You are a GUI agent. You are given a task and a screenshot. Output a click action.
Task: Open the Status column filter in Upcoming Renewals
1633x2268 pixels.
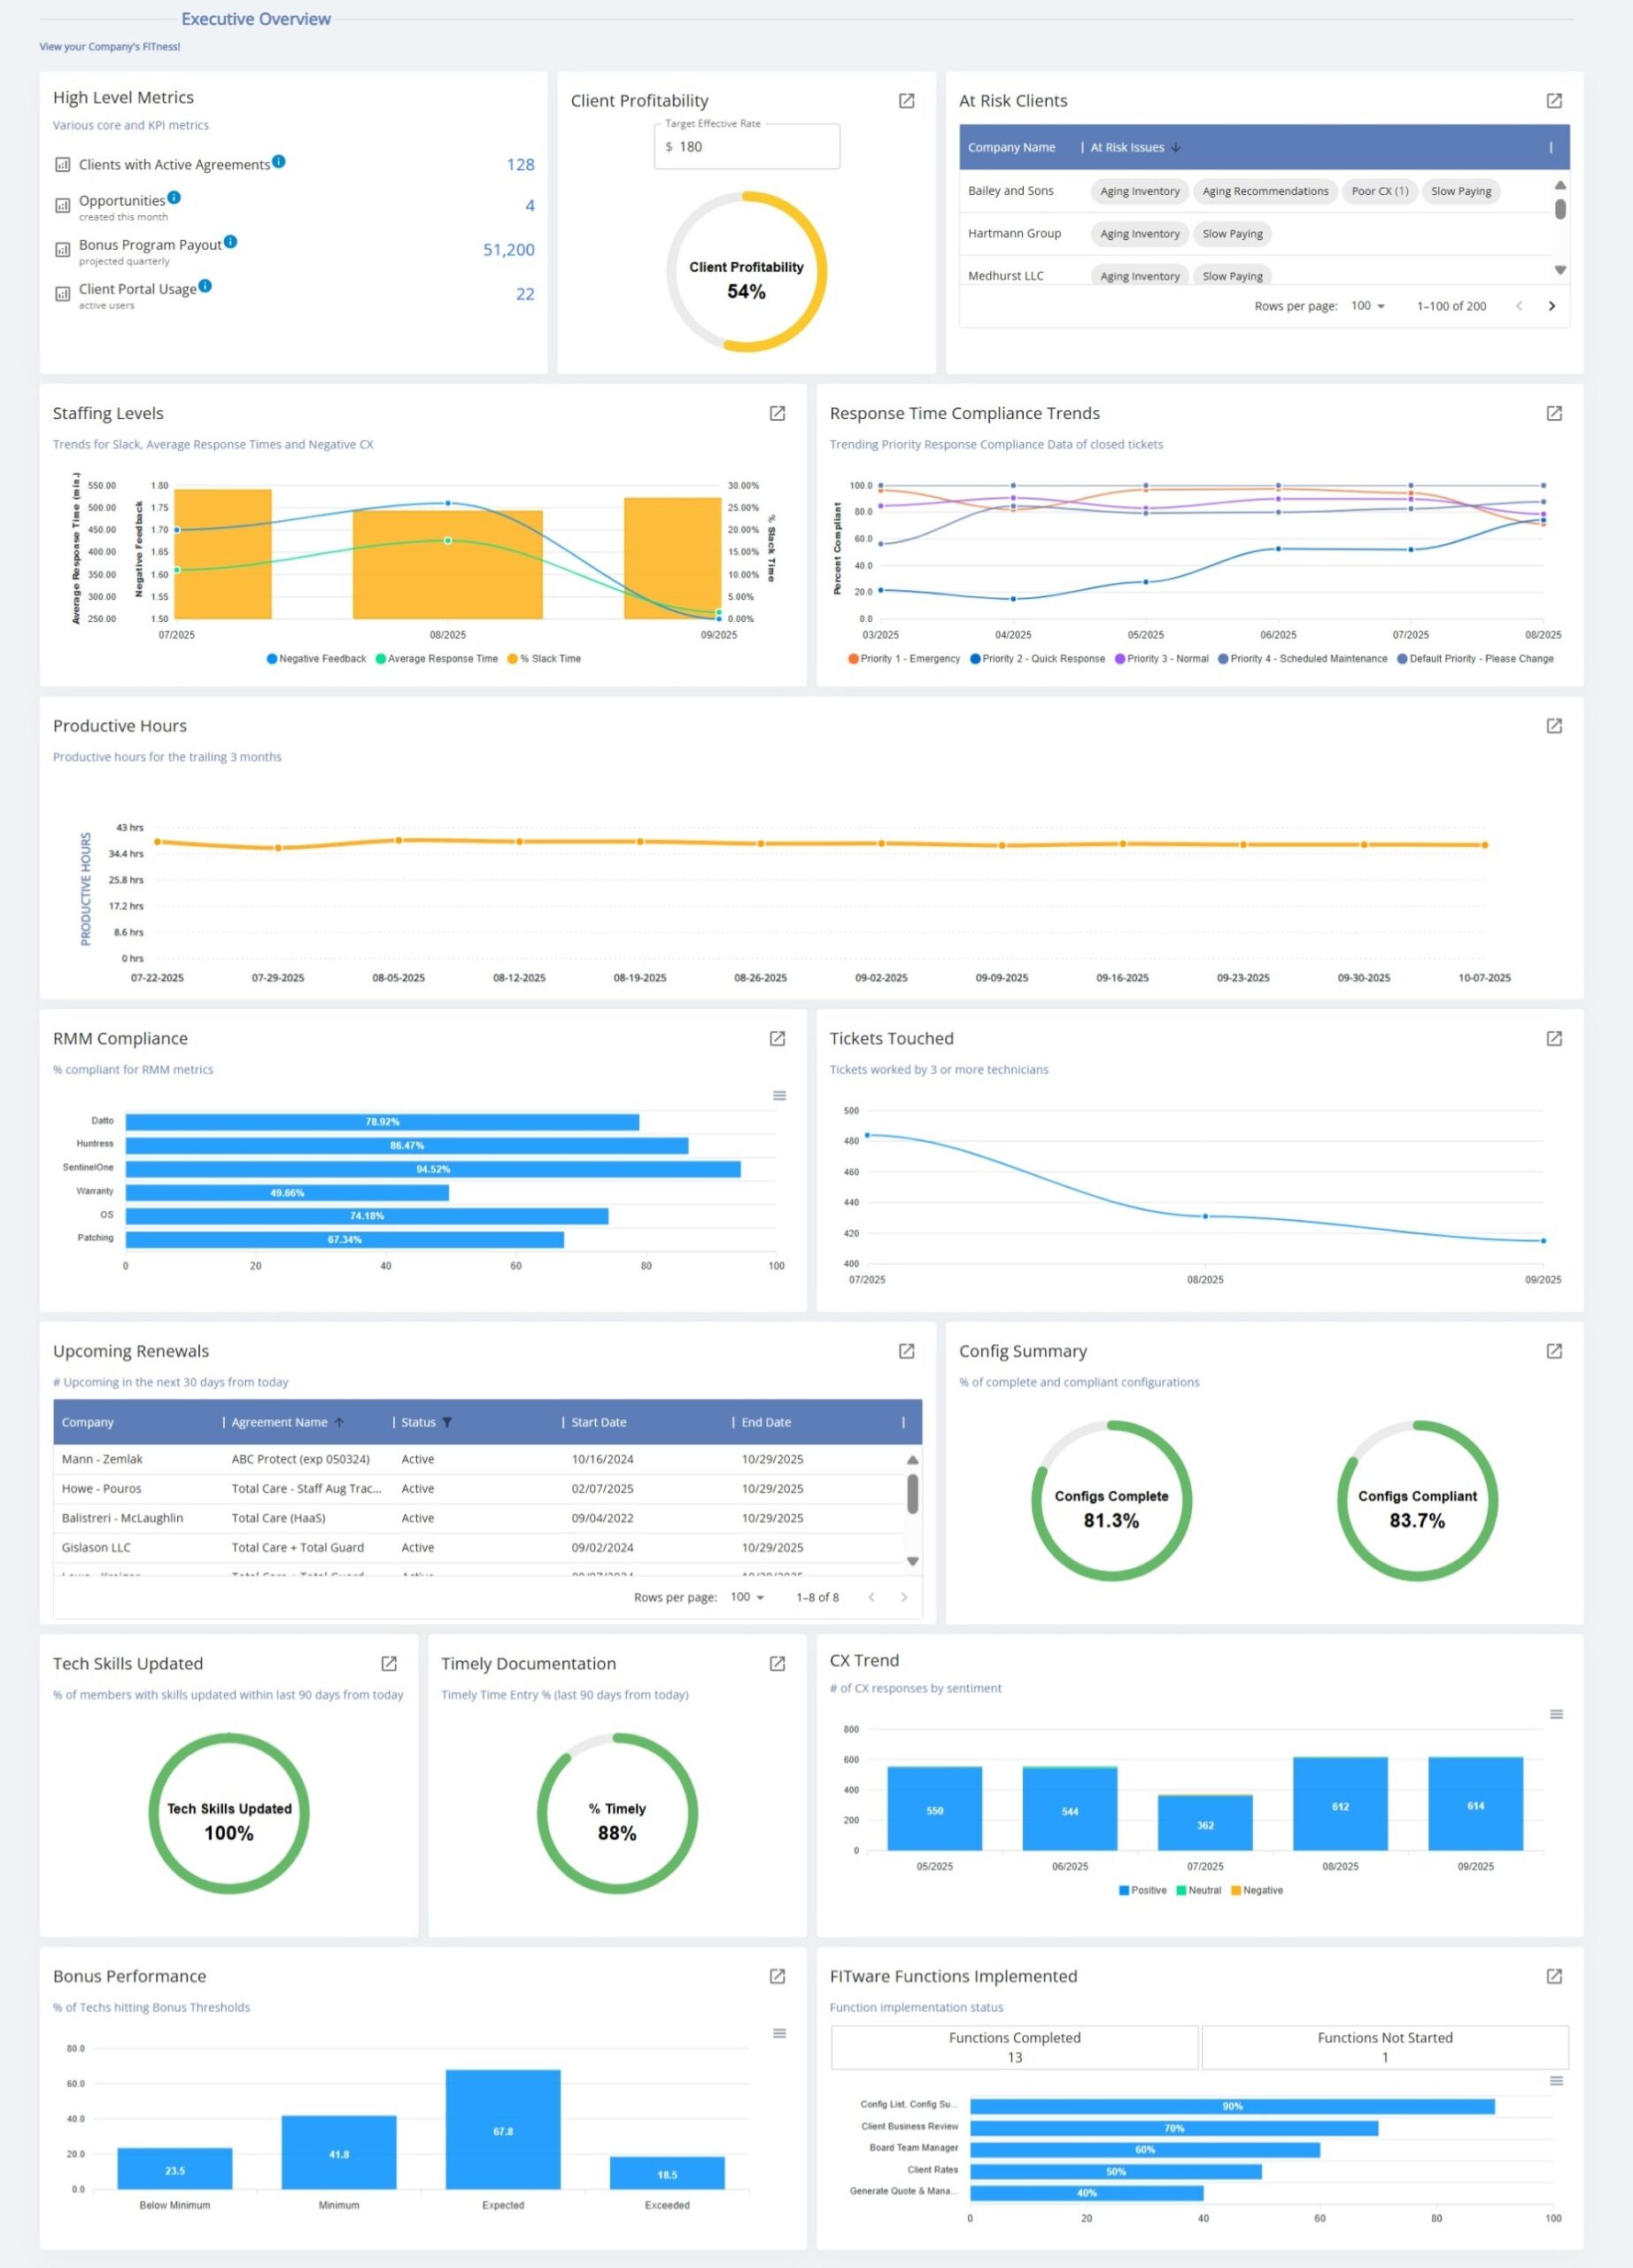[x=448, y=1422]
